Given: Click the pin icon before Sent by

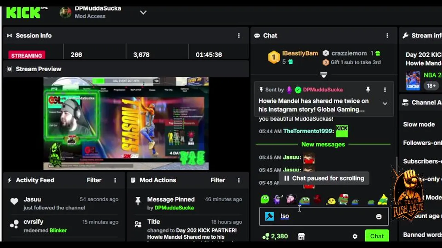Looking at the screenshot, I should [261, 90].
